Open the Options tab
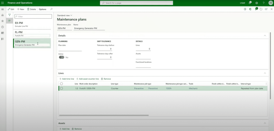Screen dimensions: 274x131 point(43,9)
